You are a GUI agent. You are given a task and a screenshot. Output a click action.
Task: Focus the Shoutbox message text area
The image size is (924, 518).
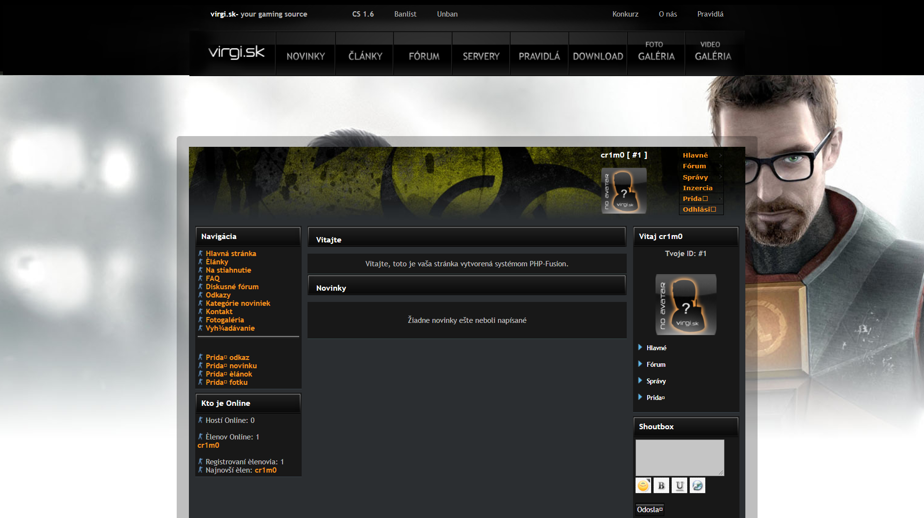point(679,458)
